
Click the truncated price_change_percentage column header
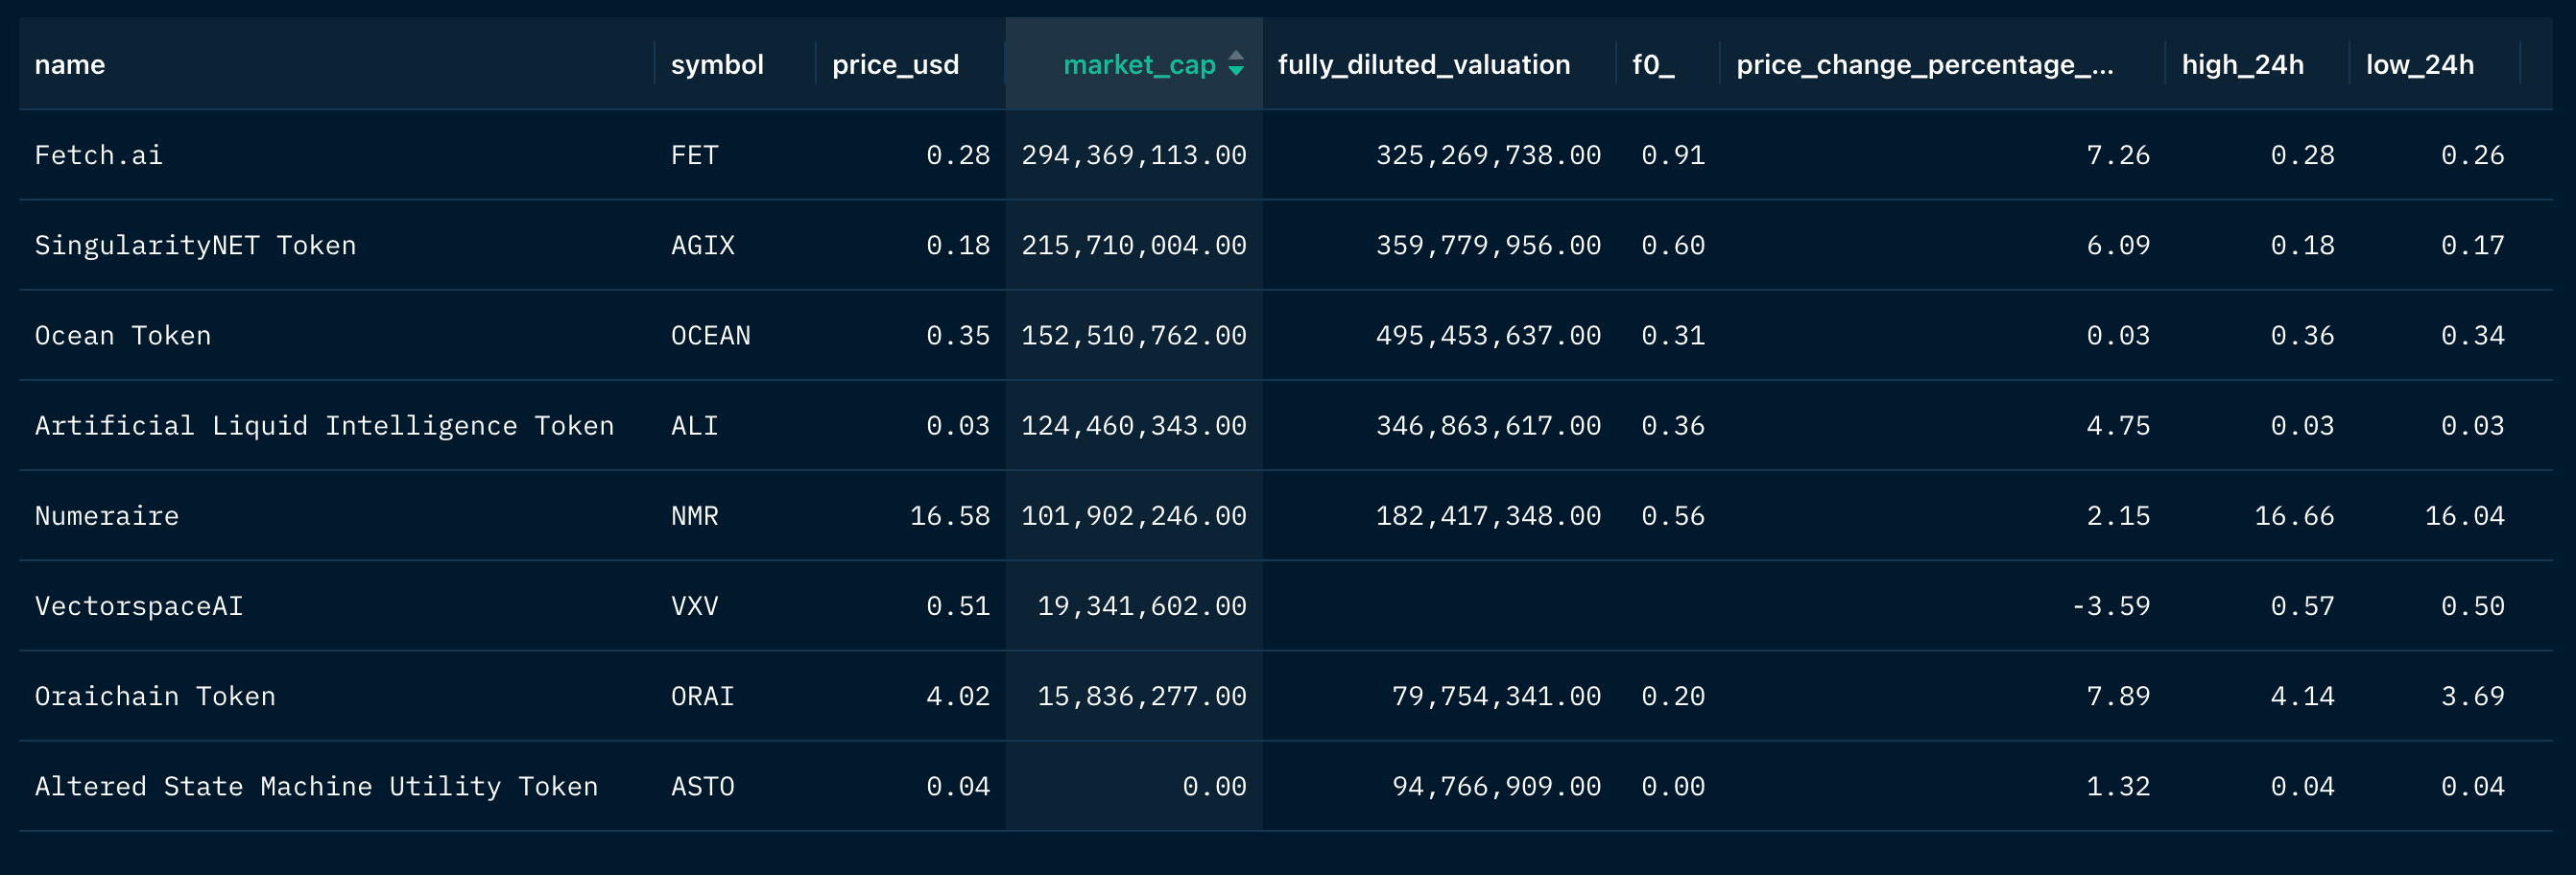pyautogui.click(x=1924, y=65)
